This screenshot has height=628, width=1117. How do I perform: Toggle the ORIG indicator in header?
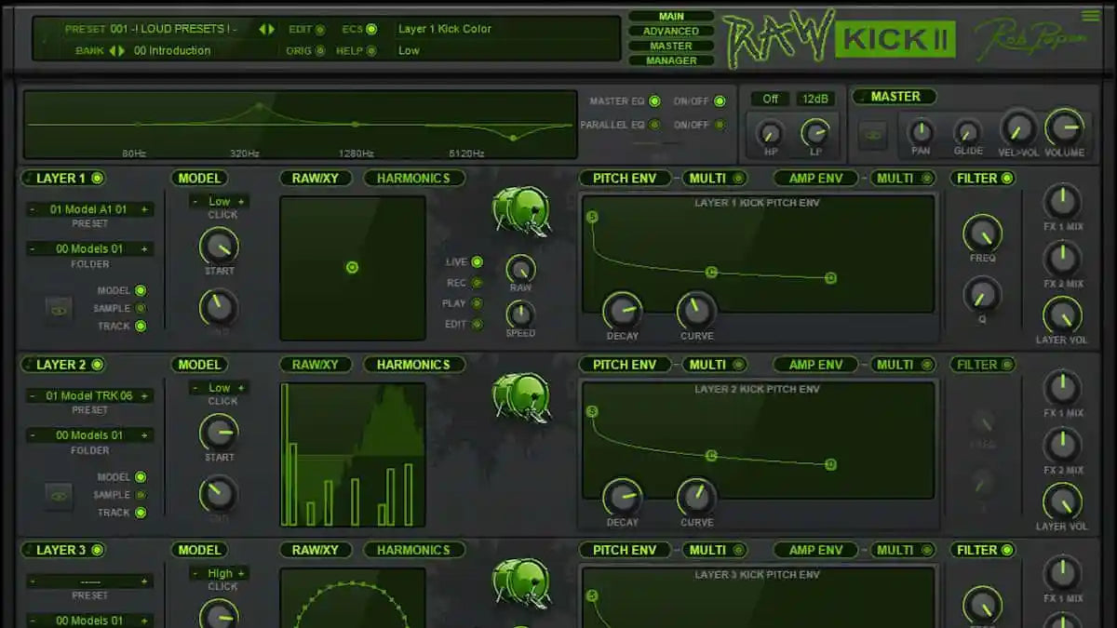pos(319,51)
